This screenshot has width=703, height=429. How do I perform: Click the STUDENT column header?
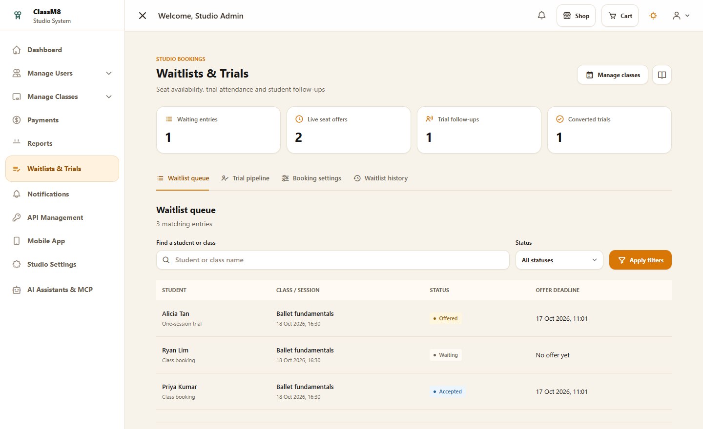click(174, 290)
